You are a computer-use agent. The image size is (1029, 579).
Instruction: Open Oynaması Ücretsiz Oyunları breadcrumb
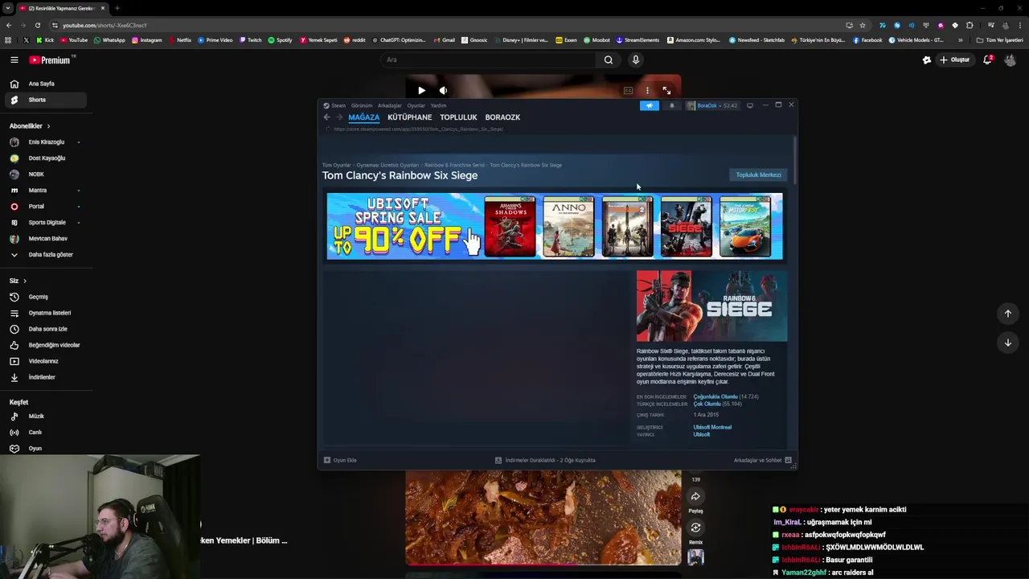[387, 165]
